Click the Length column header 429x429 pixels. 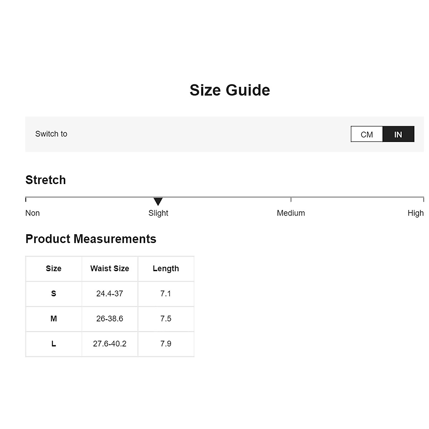(166, 268)
